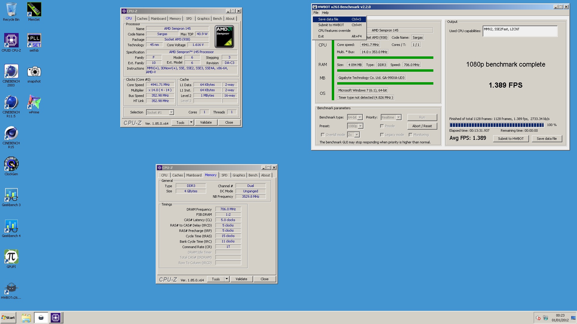577x324 pixels.
Task: Click Abort / Reset button
Action: pyautogui.click(x=422, y=126)
